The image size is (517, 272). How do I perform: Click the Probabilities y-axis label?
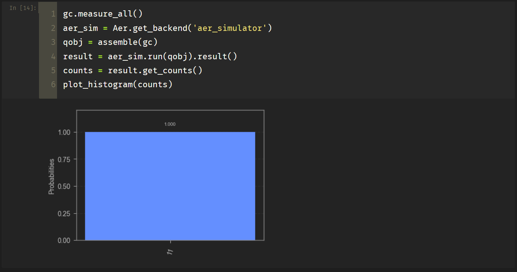coord(52,176)
